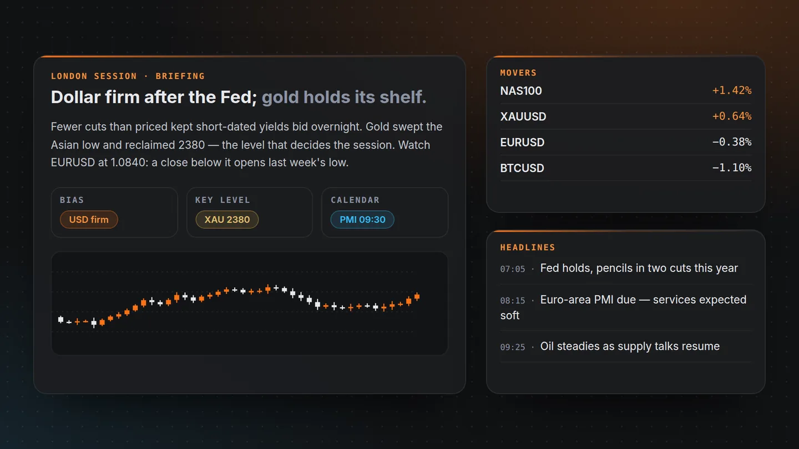Screen dimensions: 799x449
Task: Open the EURUSD mover row
Action: (x=626, y=142)
